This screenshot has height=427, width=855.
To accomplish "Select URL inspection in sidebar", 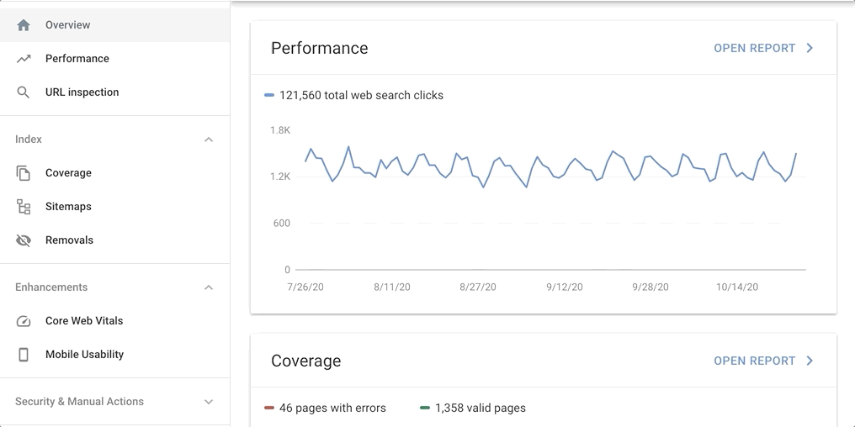I will click(x=114, y=92).
